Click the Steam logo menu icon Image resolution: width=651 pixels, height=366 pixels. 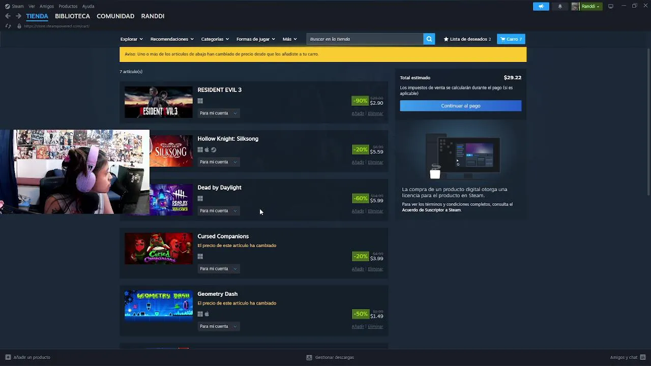point(8,6)
